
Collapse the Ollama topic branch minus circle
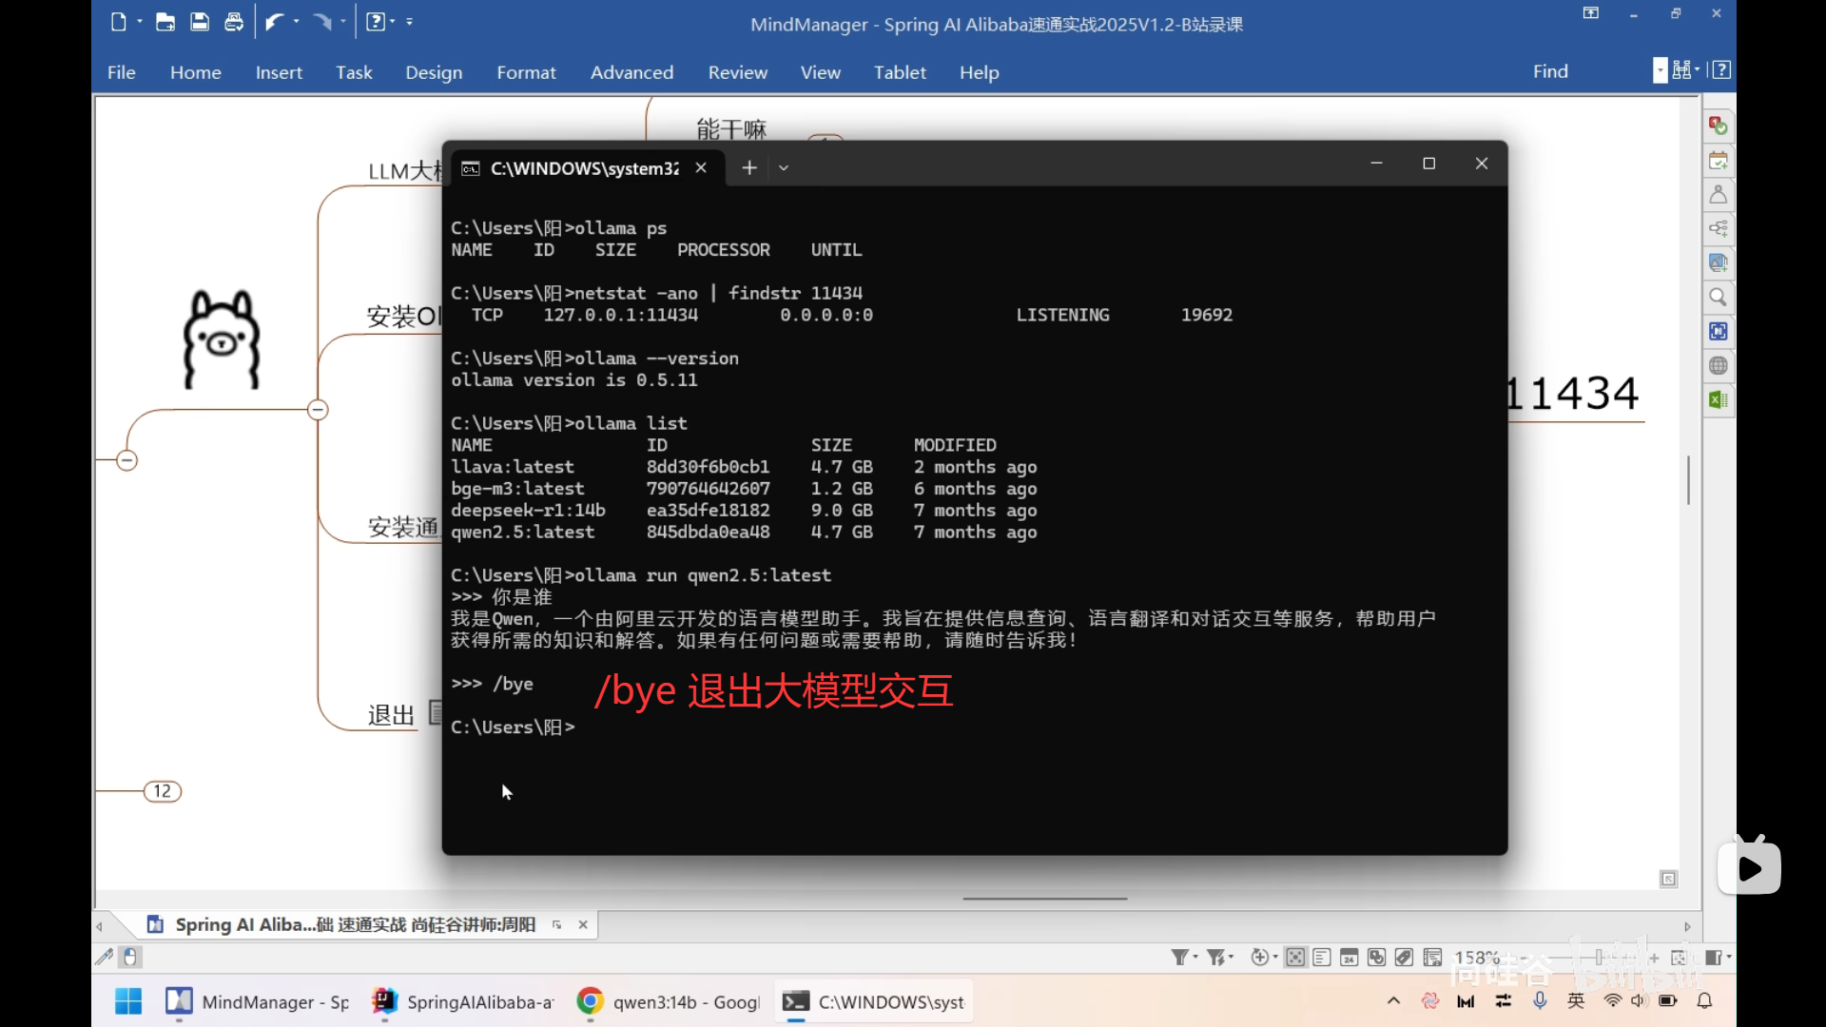tap(318, 410)
